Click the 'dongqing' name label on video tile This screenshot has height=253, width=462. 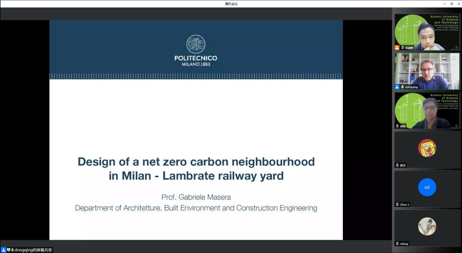click(x=411, y=87)
